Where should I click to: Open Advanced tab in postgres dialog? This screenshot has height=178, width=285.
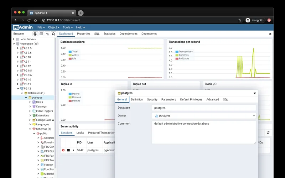213,100
